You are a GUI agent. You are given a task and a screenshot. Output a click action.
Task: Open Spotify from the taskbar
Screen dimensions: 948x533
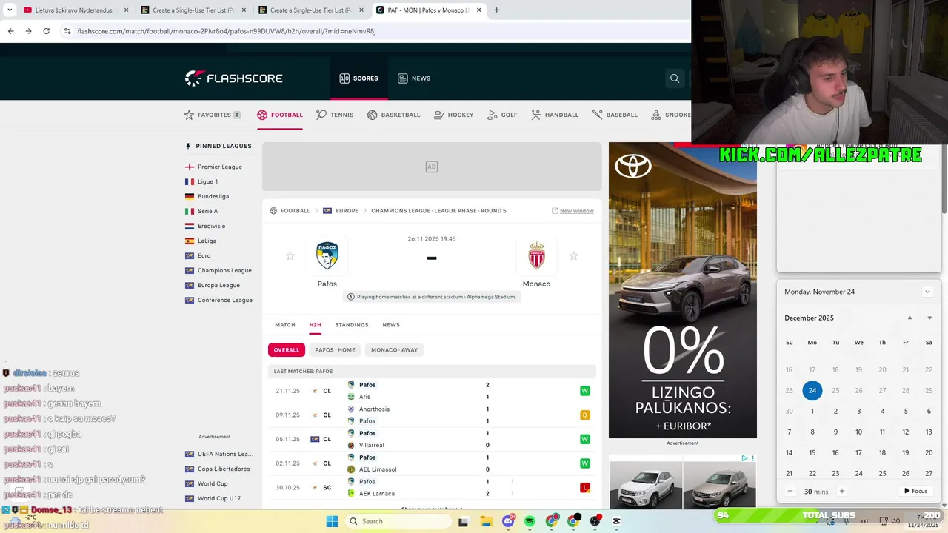530,521
